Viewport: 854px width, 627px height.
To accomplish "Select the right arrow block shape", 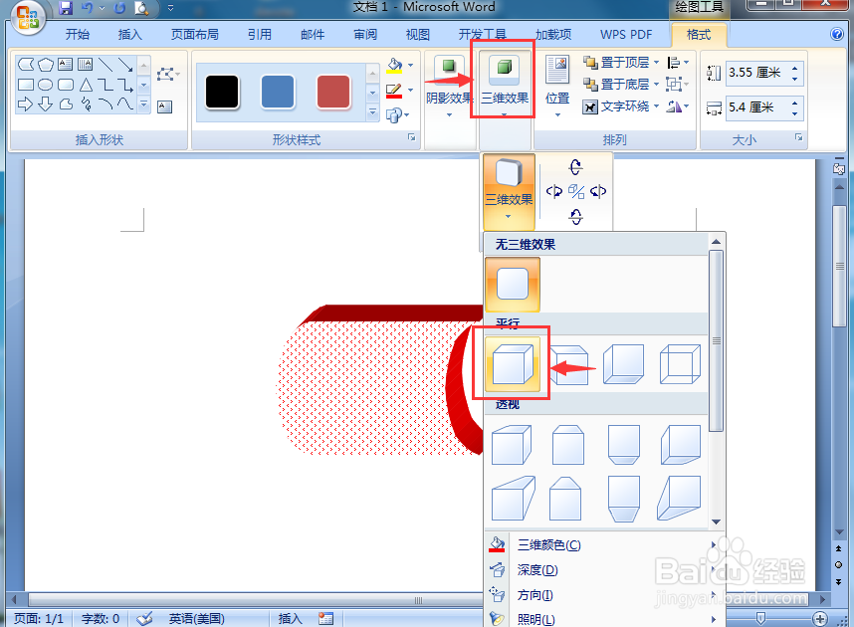I will [26, 104].
